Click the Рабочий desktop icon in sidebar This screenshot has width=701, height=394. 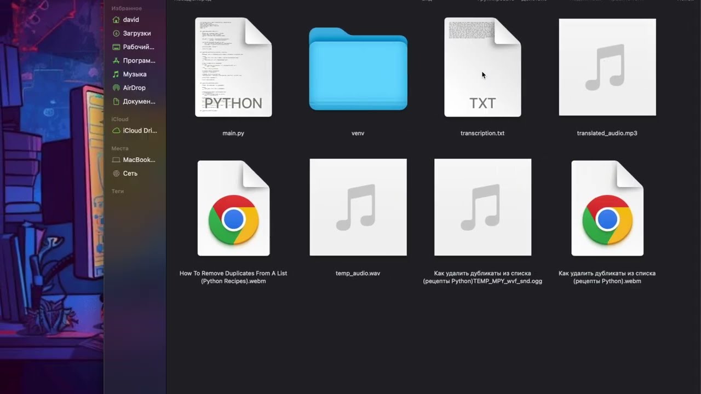116,47
